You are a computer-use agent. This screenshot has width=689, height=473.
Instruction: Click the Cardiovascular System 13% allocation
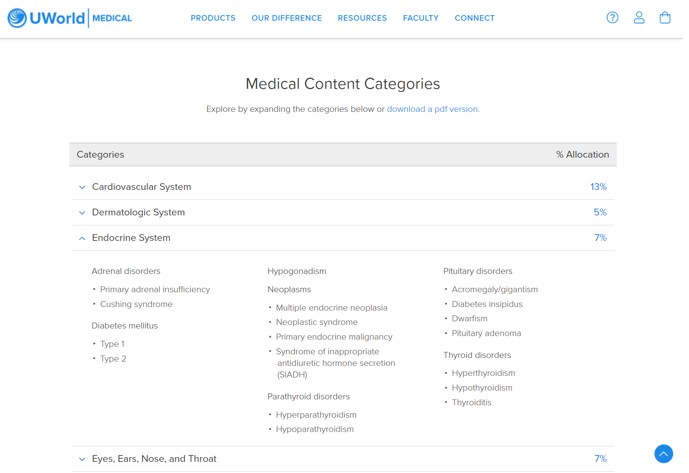point(598,187)
